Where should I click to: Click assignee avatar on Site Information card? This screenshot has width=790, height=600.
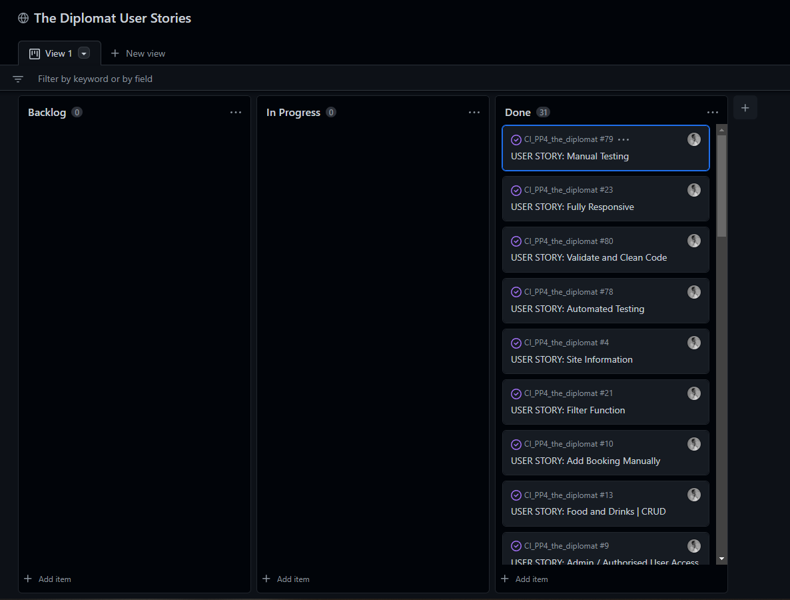[x=694, y=343]
